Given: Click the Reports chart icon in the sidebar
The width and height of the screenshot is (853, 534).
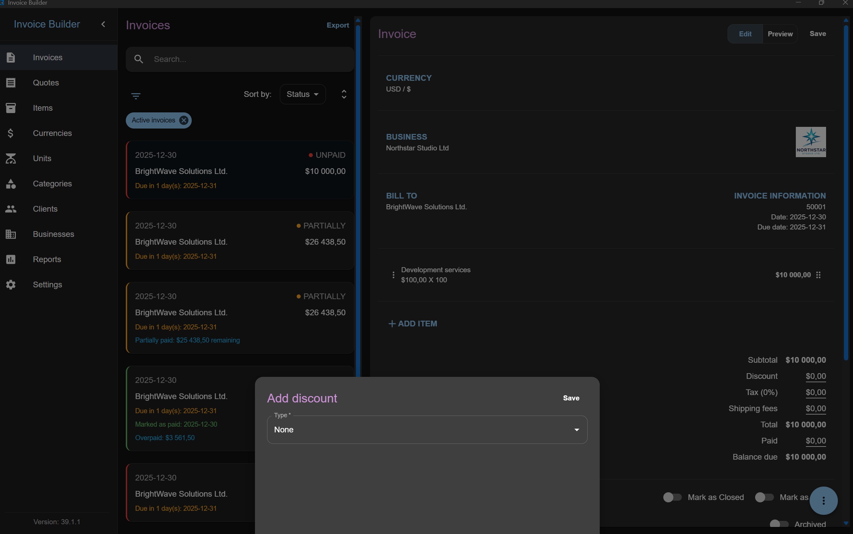Looking at the screenshot, I should (x=10, y=259).
